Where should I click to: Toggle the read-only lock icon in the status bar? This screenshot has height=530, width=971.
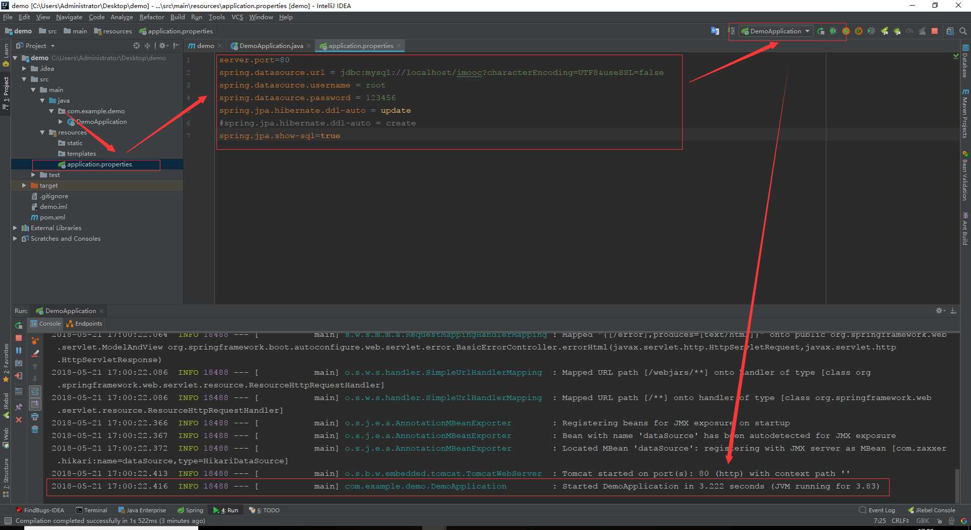click(939, 521)
